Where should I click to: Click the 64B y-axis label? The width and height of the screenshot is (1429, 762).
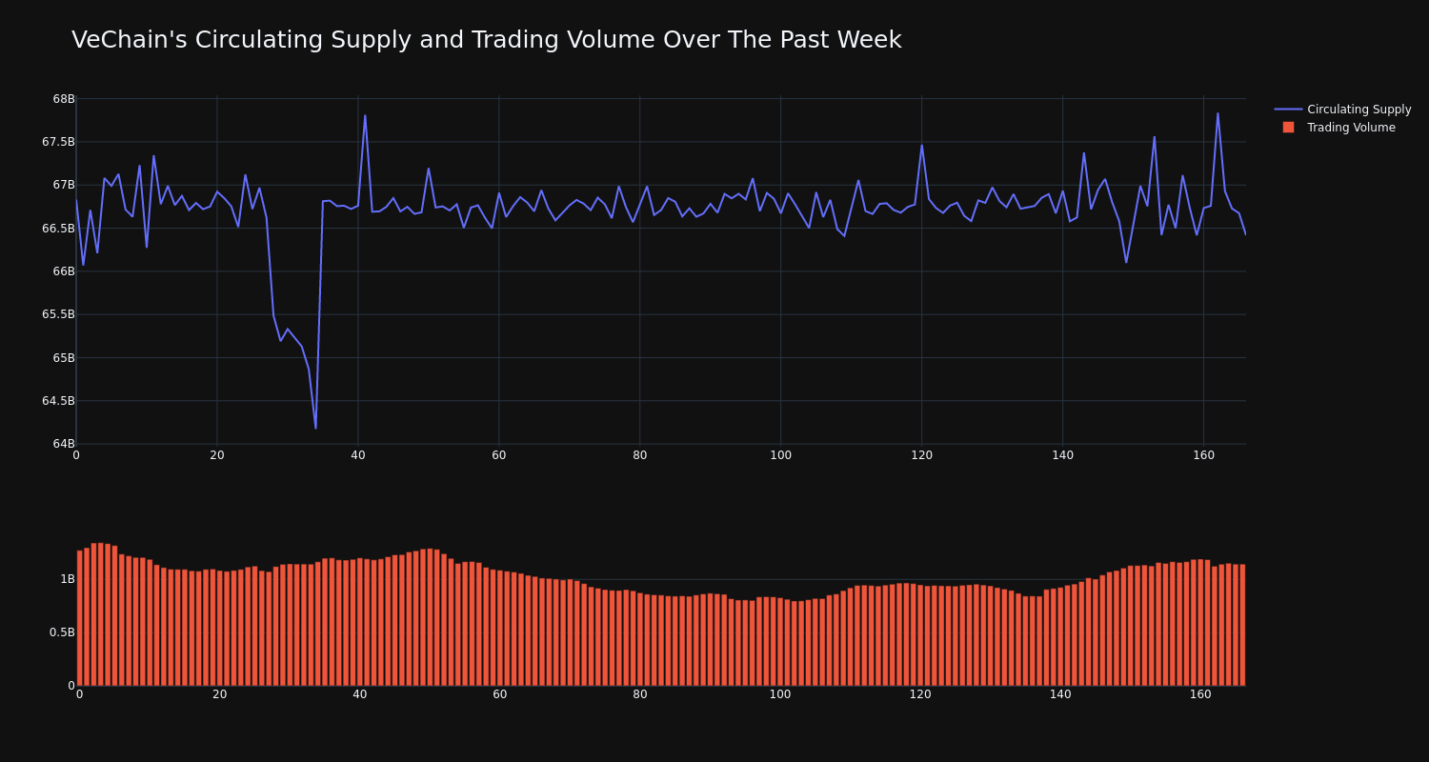64,444
